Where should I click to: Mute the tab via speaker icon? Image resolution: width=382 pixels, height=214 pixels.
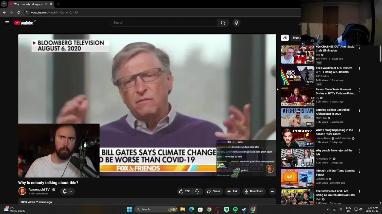(x=46, y=4)
